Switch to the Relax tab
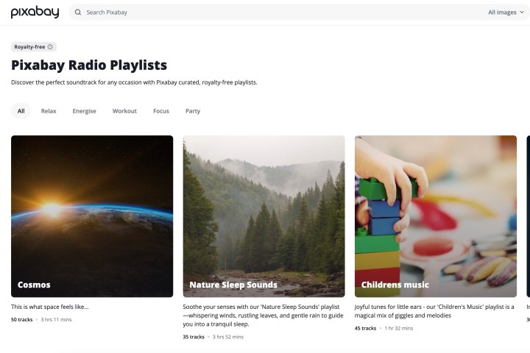Viewport: 530px width, 353px height. point(49,111)
